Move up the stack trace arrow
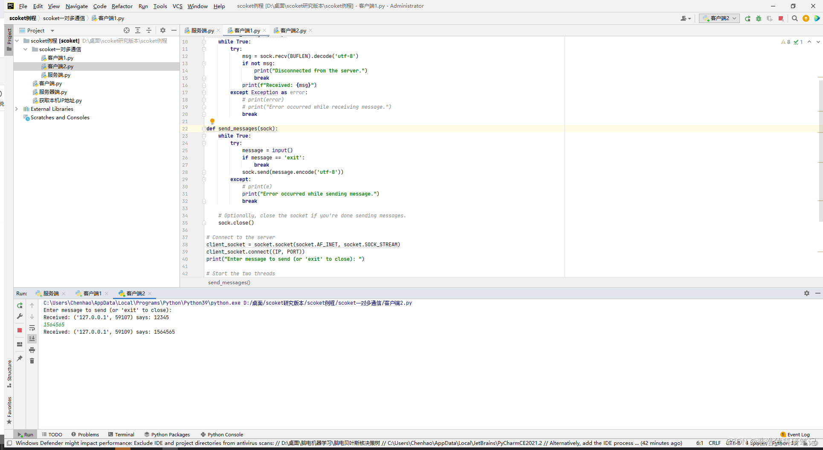Image resolution: width=823 pixels, height=450 pixels. click(x=32, y=306)
